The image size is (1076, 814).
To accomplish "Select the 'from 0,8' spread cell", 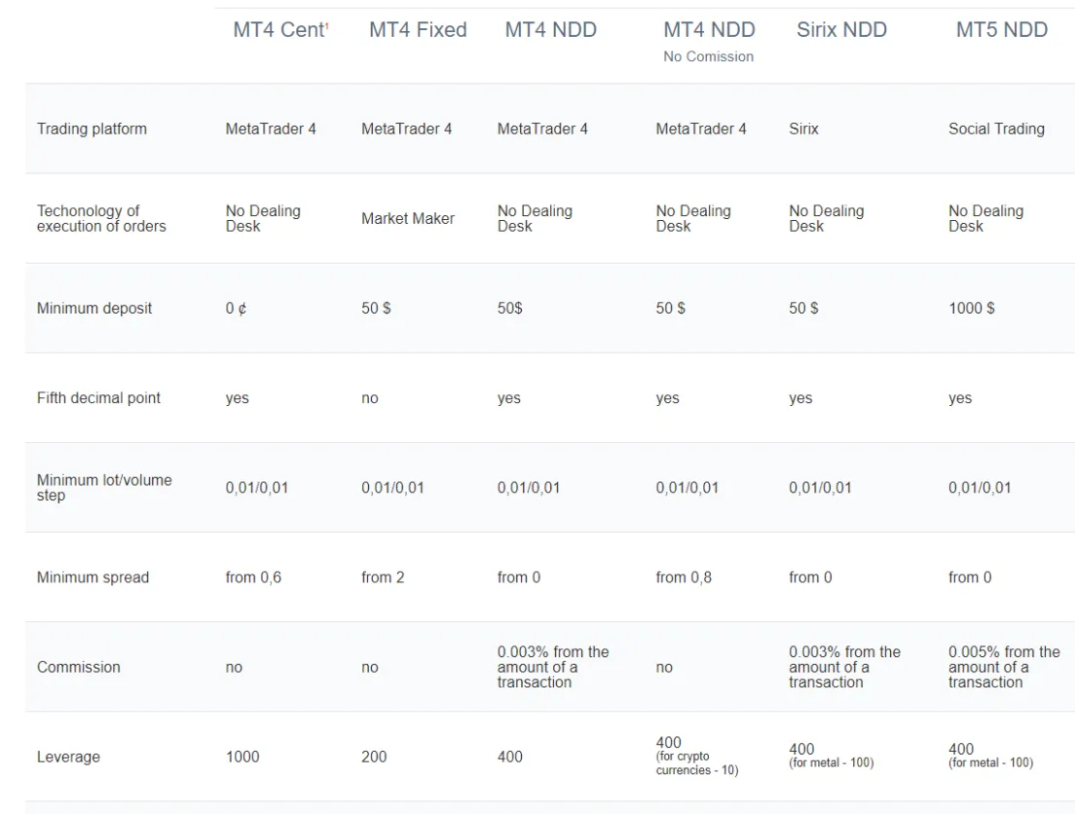I will [684, 578].
